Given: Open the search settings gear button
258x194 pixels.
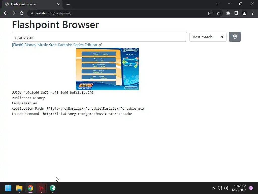Looking at the screenshot, I should 235,37.
